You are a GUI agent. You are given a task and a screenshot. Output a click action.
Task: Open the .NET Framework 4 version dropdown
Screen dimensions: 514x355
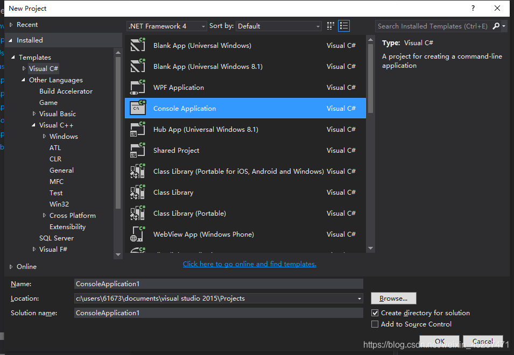pos(166,26)
